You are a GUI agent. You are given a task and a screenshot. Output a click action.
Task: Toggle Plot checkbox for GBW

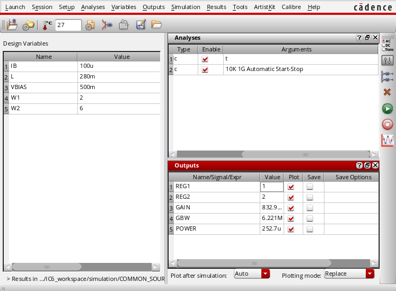click(x=291, y=219)
